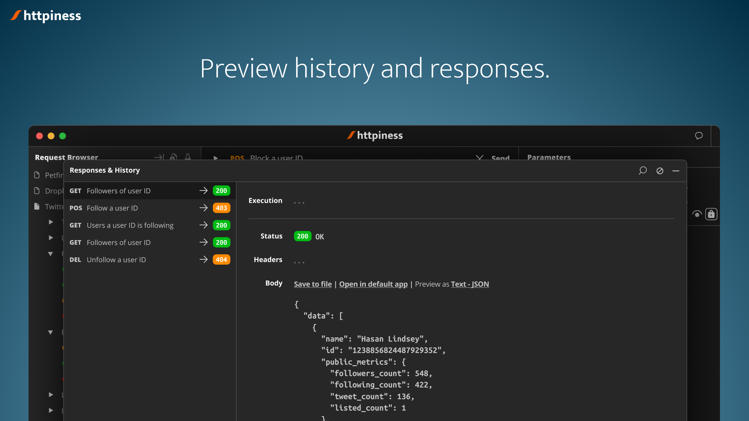Change preview type via Text - JSON link
Image resolution: width=749 pixels, height=421 pixels.
[x=470, y=284]
